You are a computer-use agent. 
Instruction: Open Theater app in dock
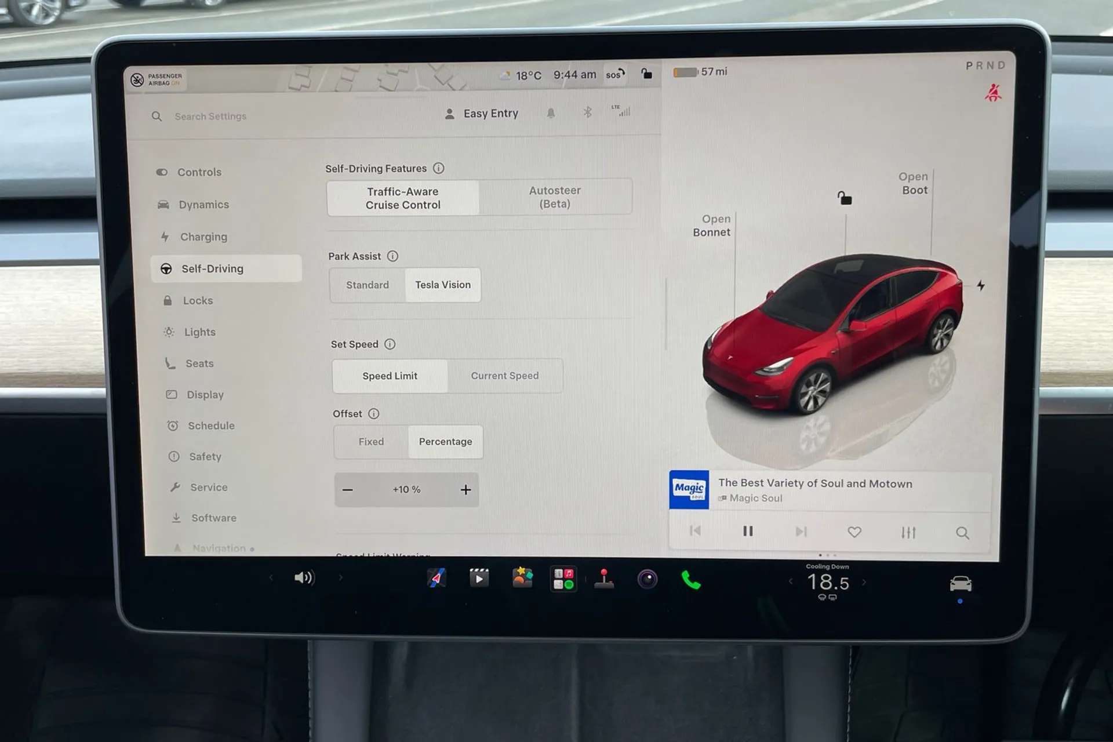click(x=479, y=578)
